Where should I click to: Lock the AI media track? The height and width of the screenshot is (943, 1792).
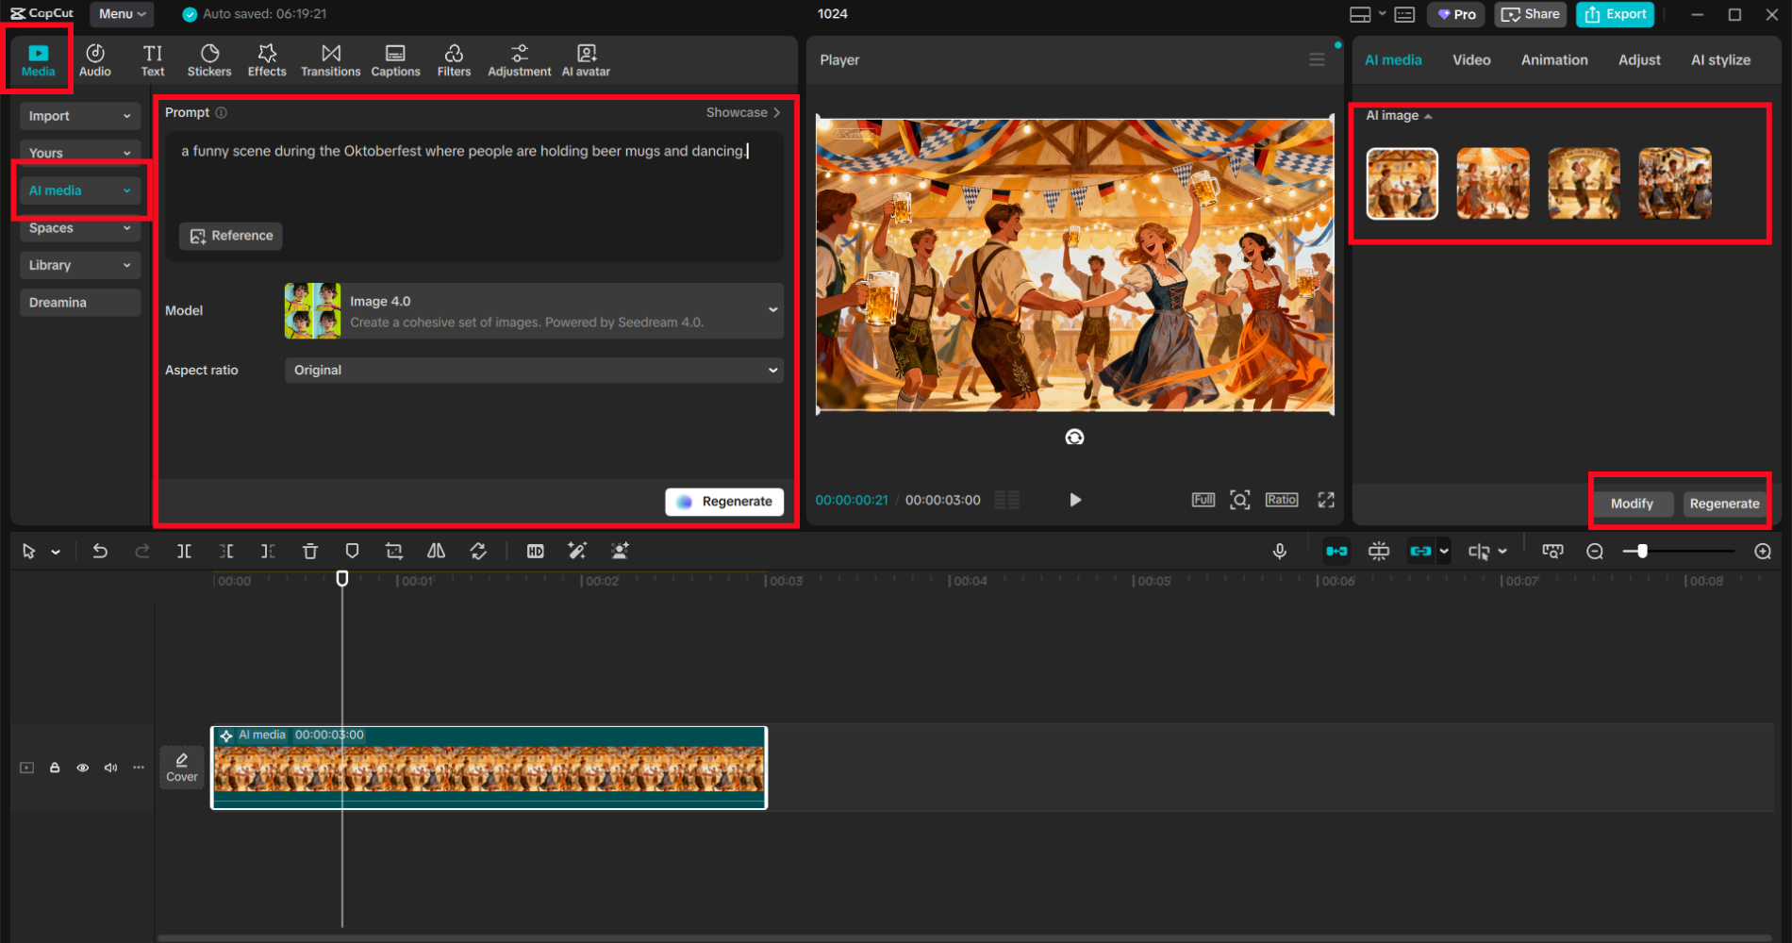[55, 768]
